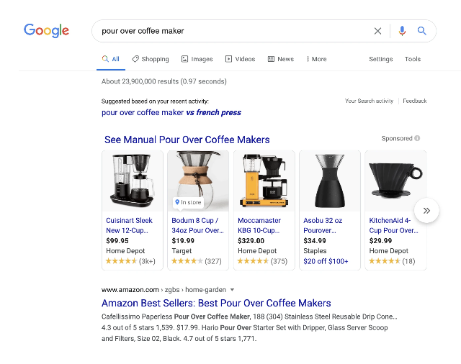Open the News tab
This screenshot has height=364, width=461.
(281, 59)
